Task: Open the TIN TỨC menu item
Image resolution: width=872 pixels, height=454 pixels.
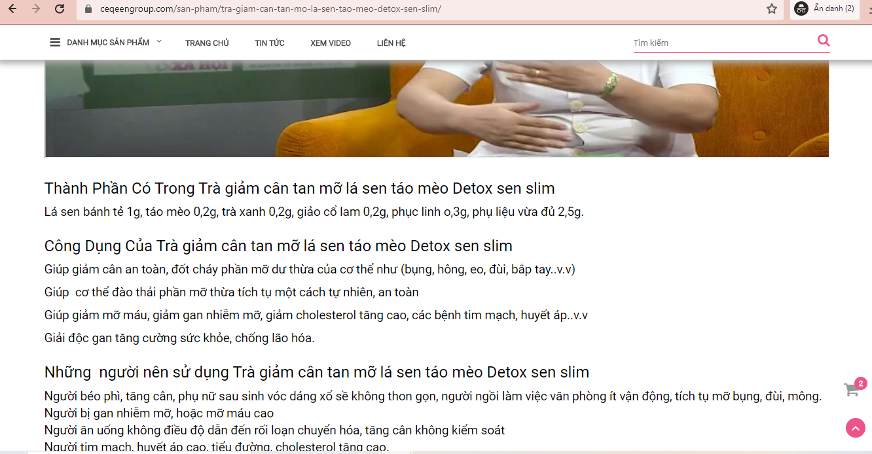Action: (x=270, y=43)
